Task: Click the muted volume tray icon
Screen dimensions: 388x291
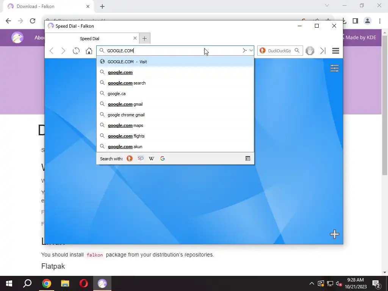Action: point(339,283)
